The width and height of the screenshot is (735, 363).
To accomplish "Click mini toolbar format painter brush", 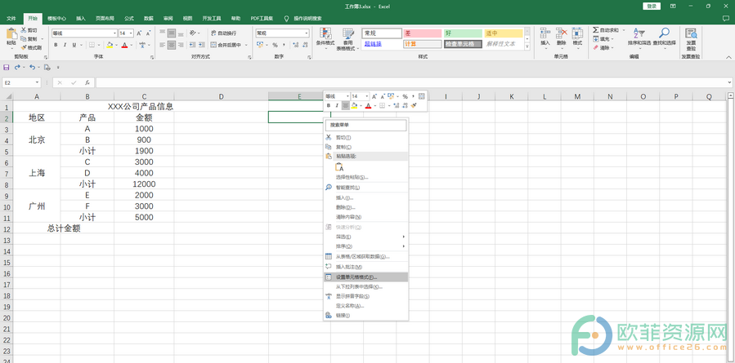I will [x=414, y=106].
